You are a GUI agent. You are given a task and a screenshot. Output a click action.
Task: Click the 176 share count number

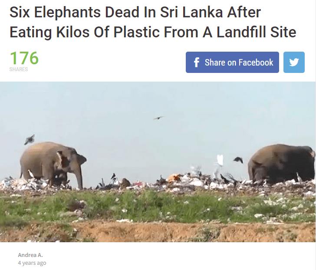24,58
